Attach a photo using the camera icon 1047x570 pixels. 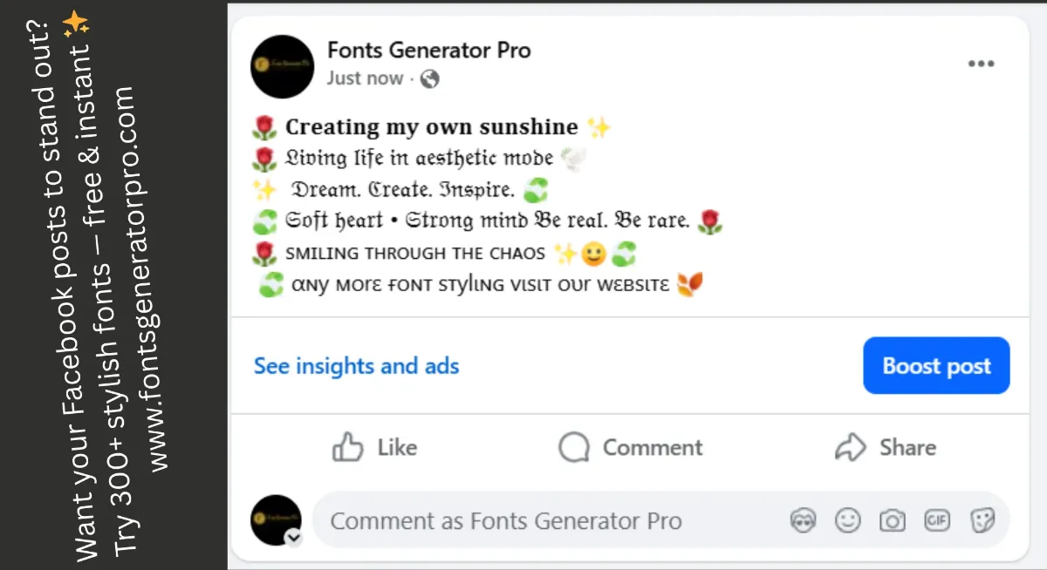point(892,520)
